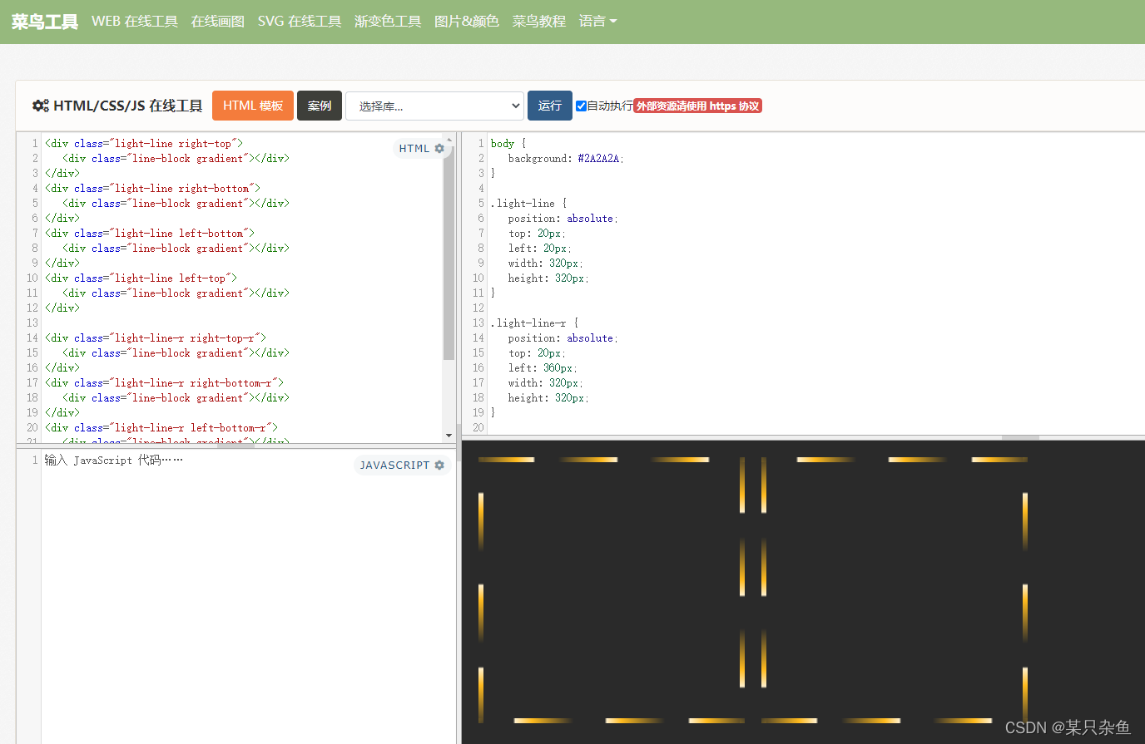The image size is (1145, 744).
Task: Click HTML editor scrollbar up arrow
Action: pos(449,140)
